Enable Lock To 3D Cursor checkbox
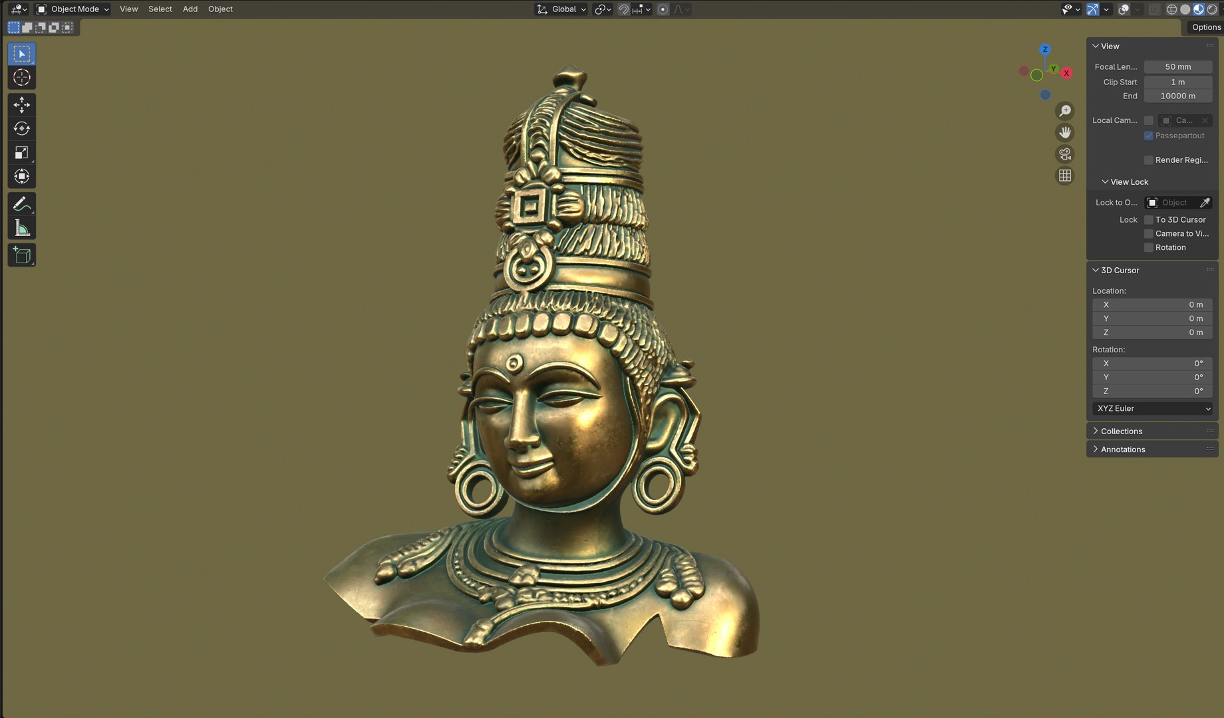Image resolution: width=1224 pixels, height=718 pixels. click(x=1149, y=220)
